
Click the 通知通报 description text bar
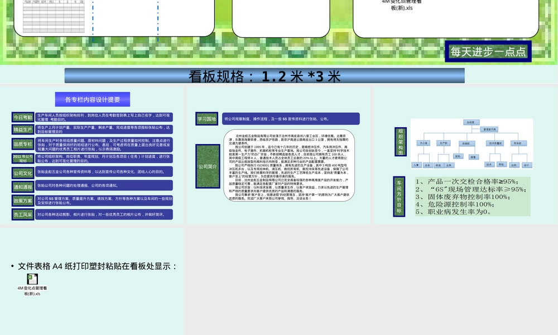(104, 185)
